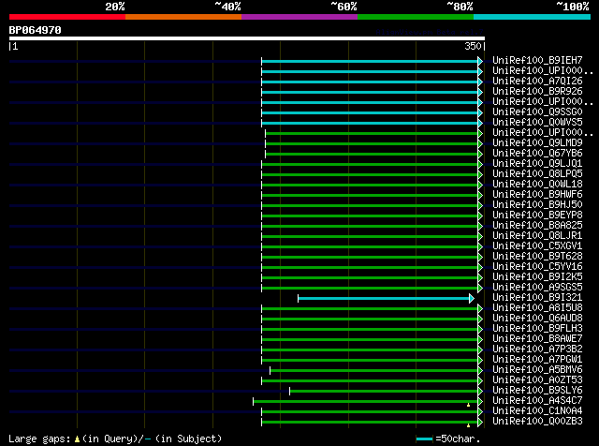Image resolution: width=599 pixels, height=446 pixels.
Task: Select the UniRef100_B9I321 label
Action: (537, 298)
